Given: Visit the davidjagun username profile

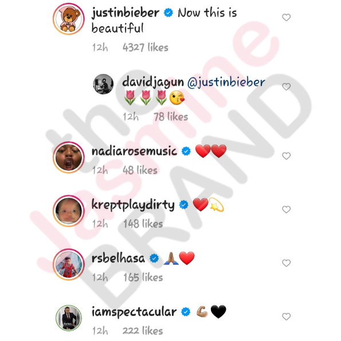Looking at the screenshot, I should tap(153, 83).
